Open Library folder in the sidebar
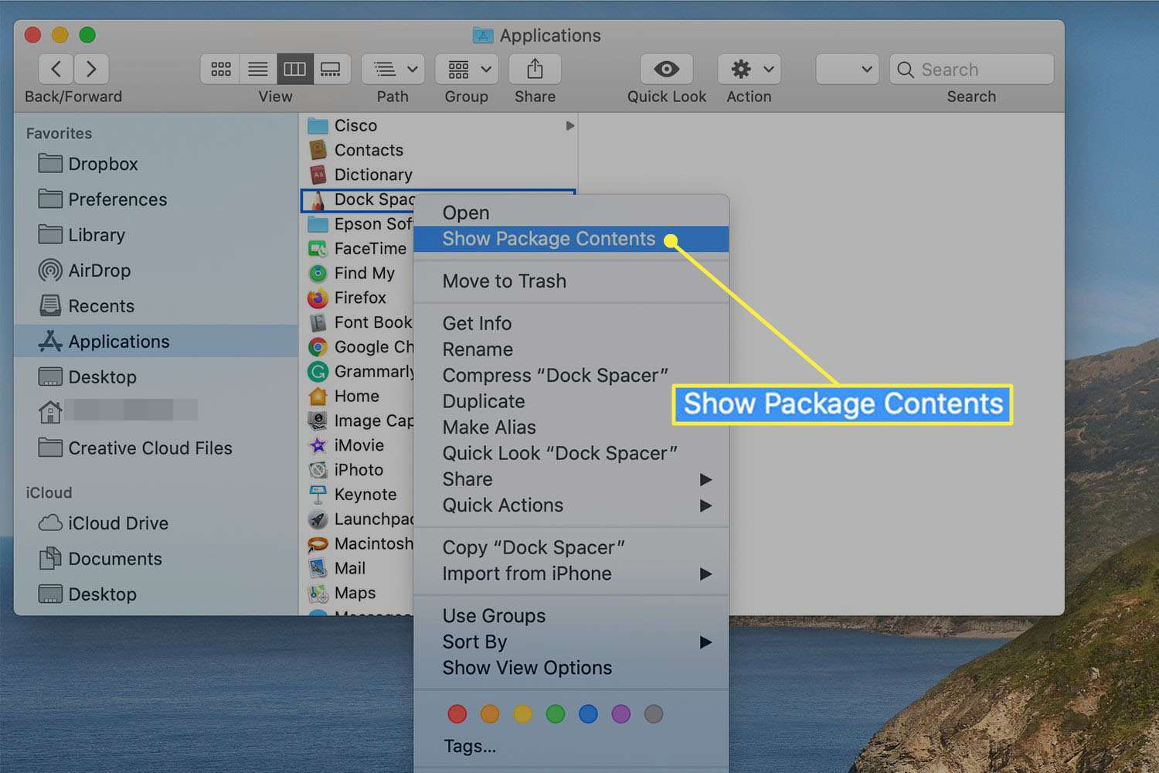This screenshot has height=773, width=1159. point(155,235)
